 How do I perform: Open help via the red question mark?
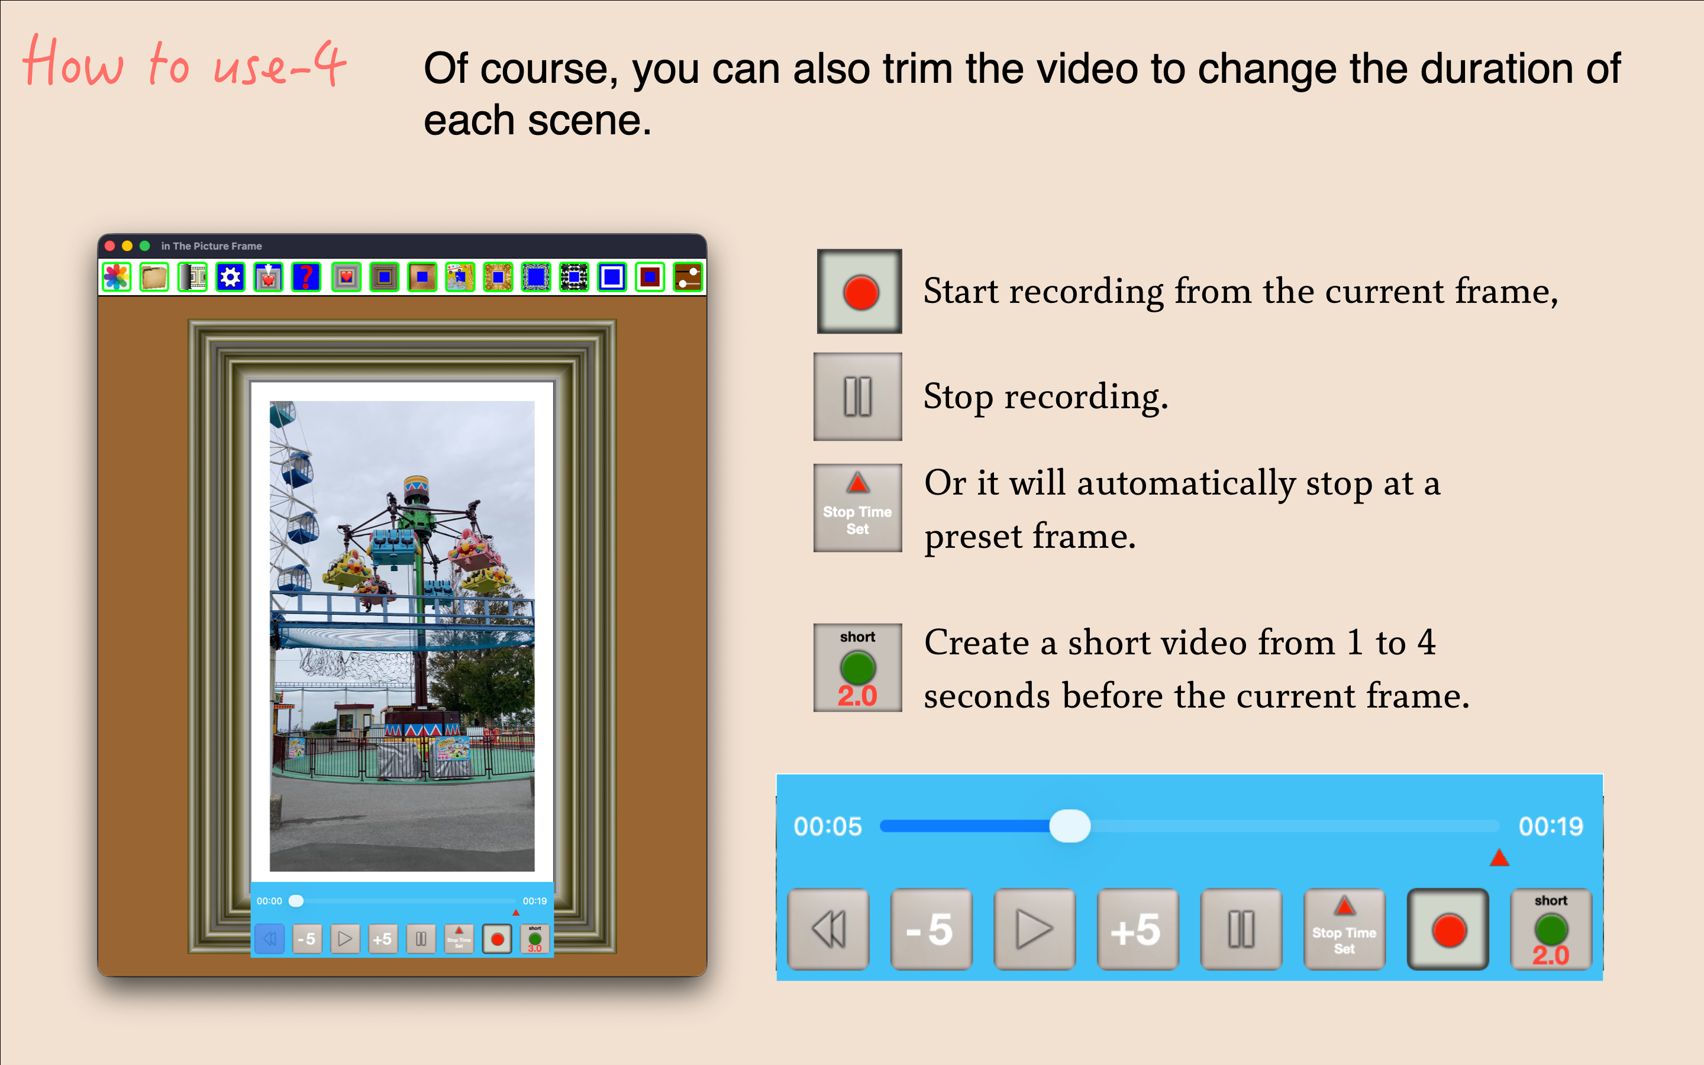click(306, 277)
